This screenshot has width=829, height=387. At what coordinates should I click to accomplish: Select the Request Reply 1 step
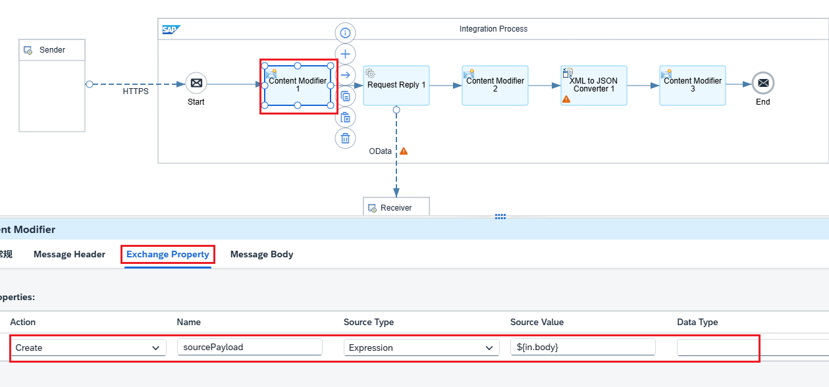[396, 85]
